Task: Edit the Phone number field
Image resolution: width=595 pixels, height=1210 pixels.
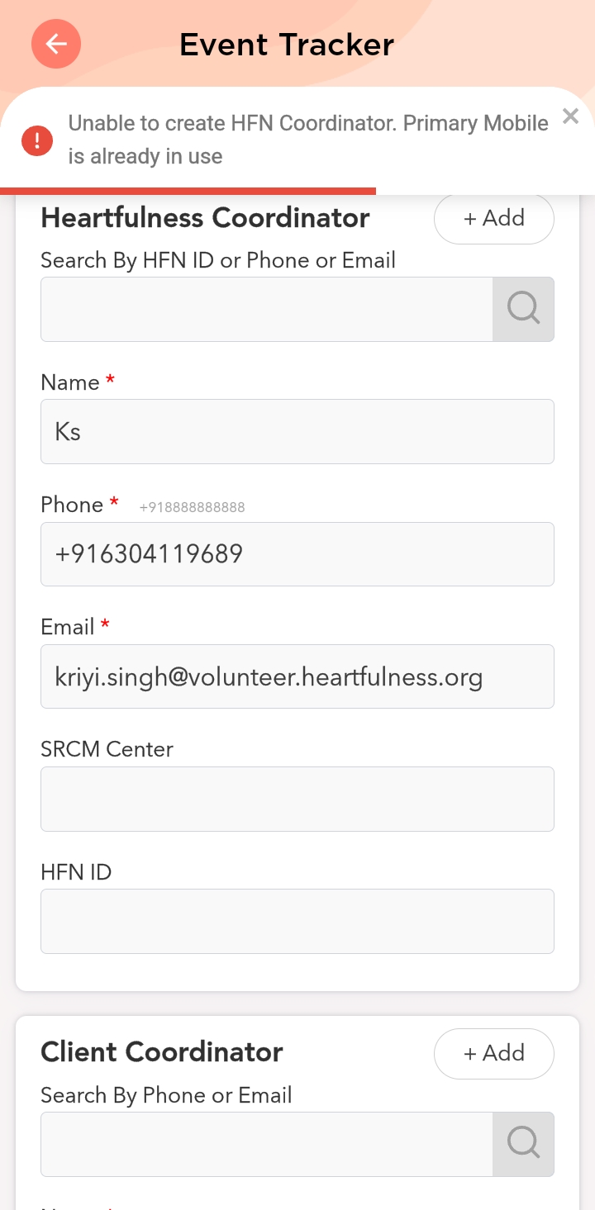Action: (297, 553)
